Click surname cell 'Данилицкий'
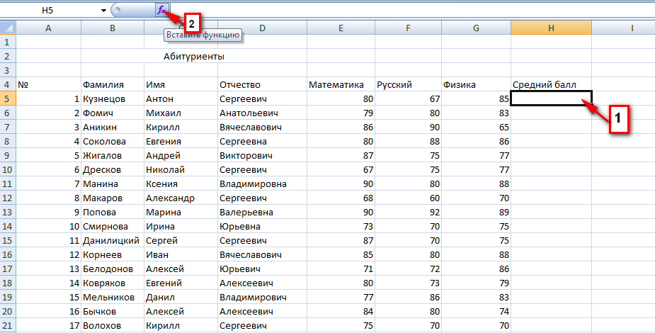 113,241
